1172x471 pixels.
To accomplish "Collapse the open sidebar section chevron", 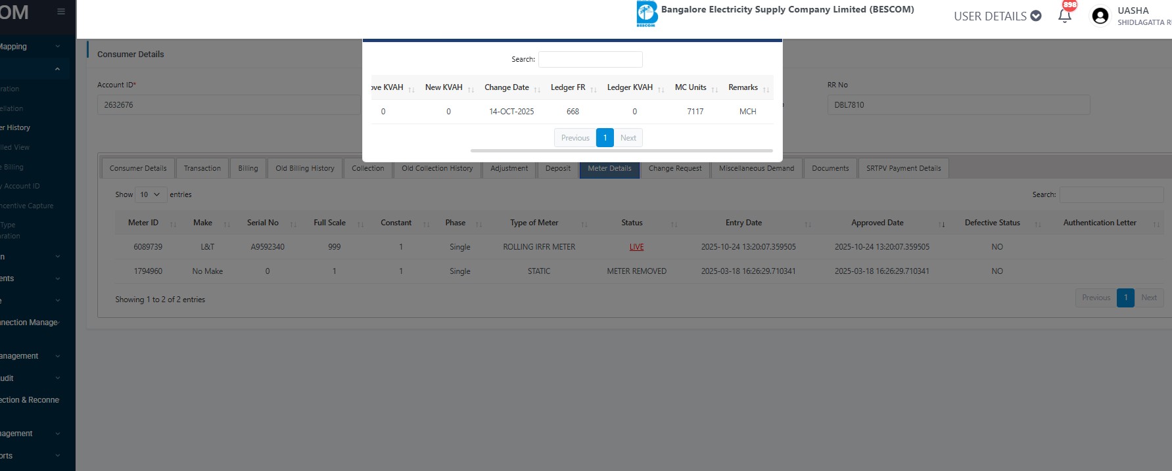I will pyautogui.click(x=58, y=68).
